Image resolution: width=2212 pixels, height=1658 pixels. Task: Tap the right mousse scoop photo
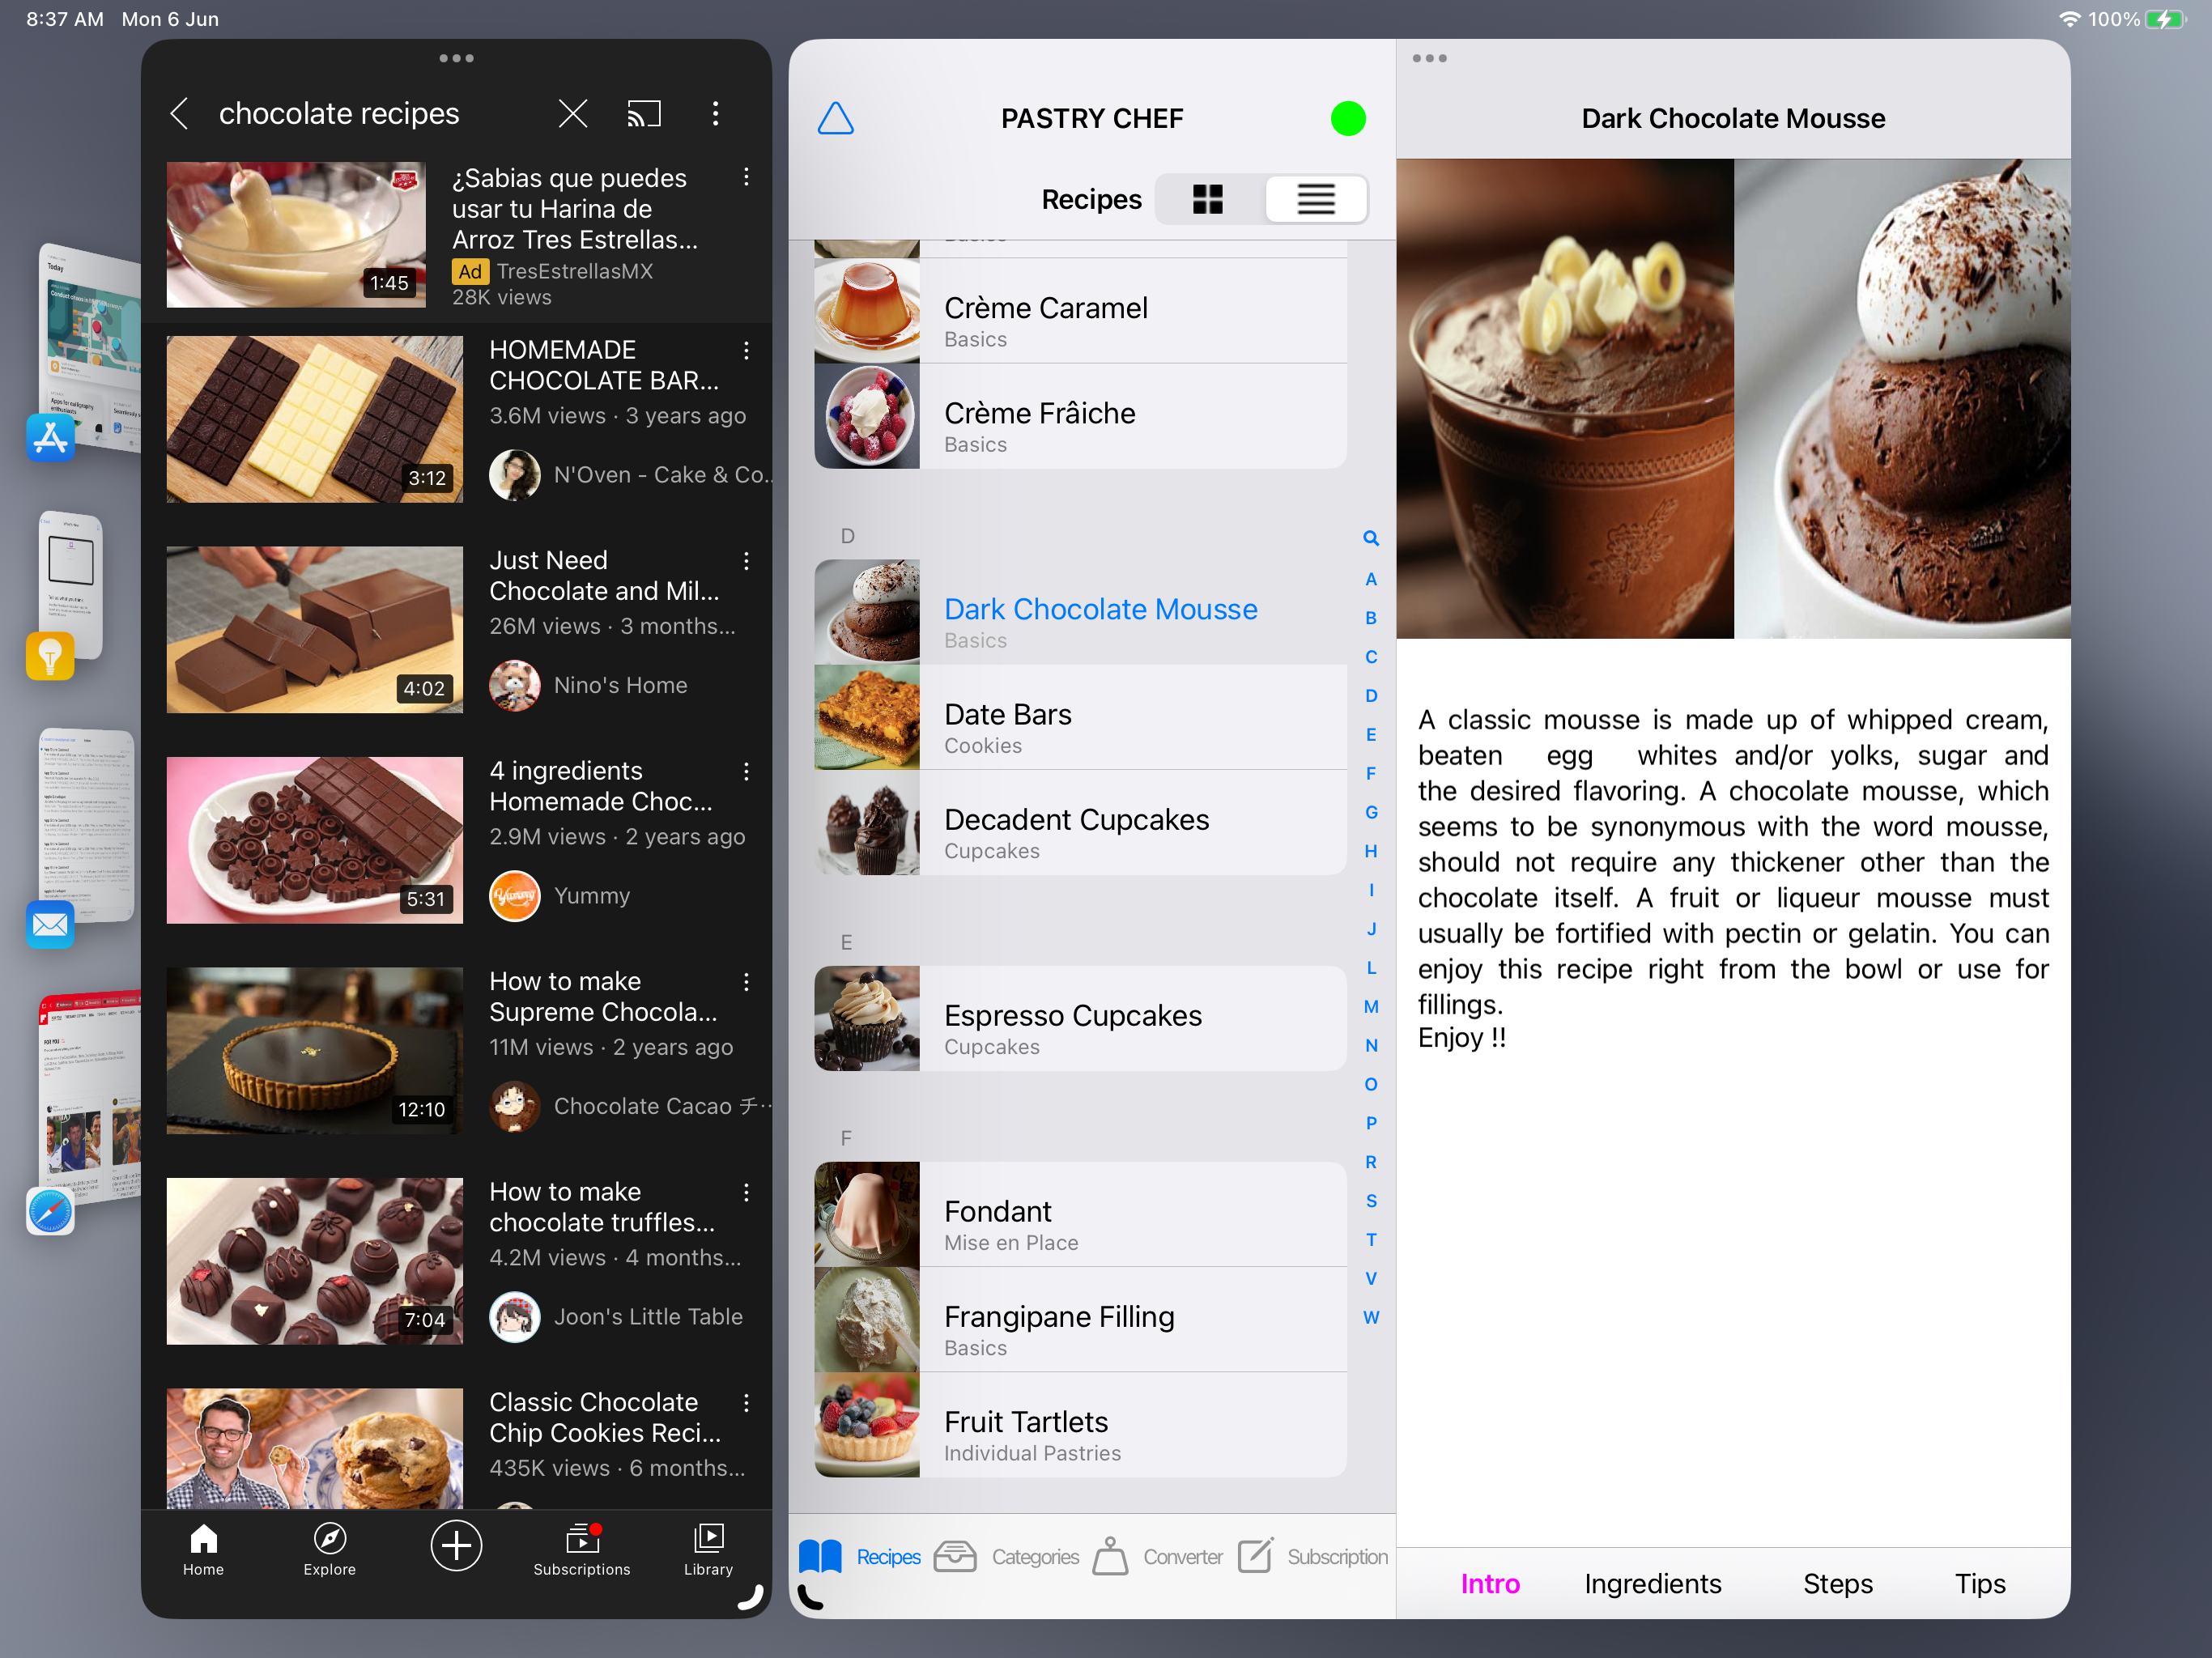[x=1902, y=399]
